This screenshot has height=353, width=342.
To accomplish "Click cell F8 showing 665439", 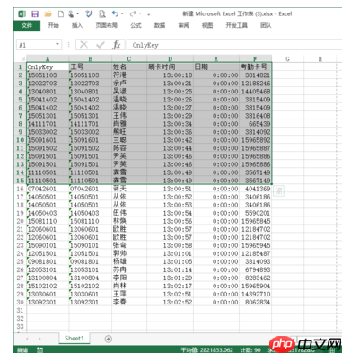I will (255, 124).
